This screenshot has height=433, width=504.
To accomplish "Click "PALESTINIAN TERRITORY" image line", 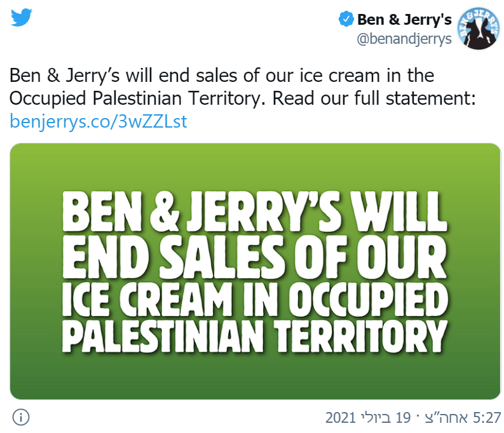I will pos(255,338).
